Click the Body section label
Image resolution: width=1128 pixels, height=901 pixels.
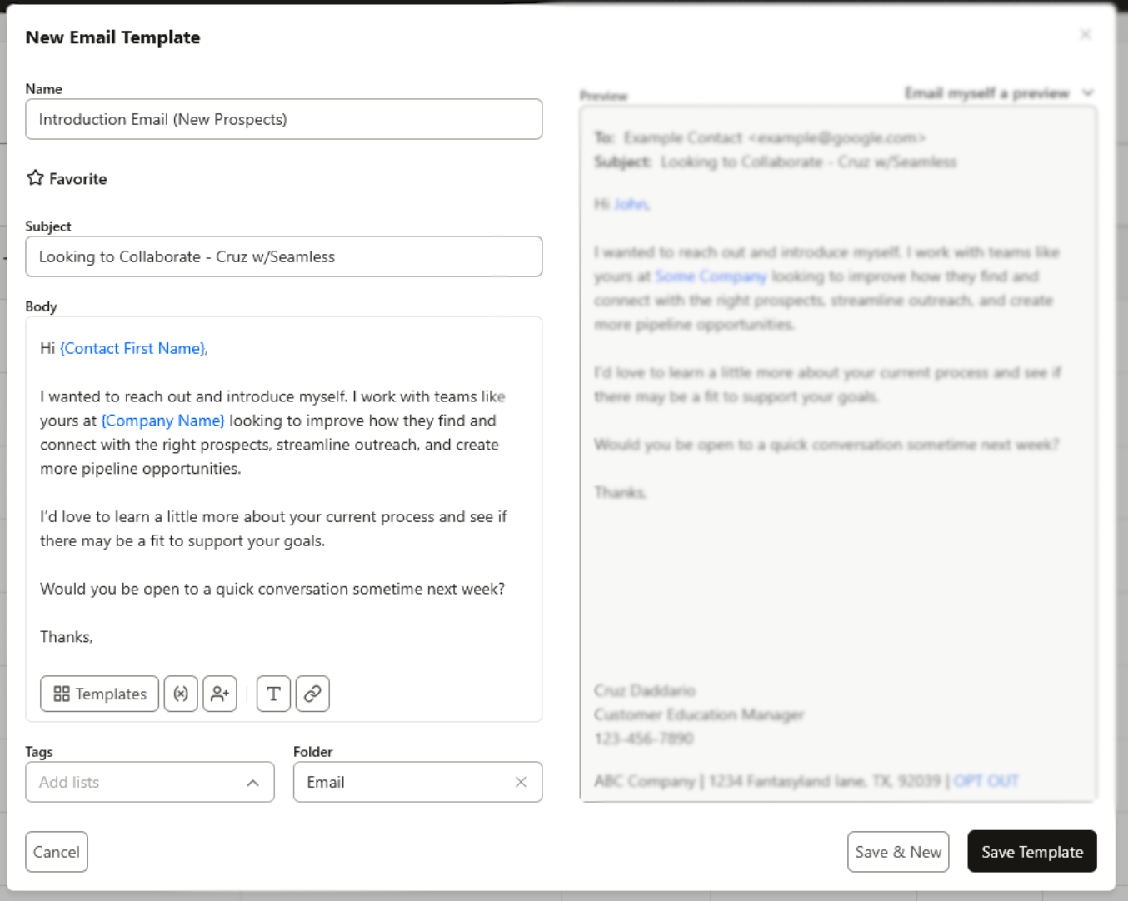click(41, 306)
